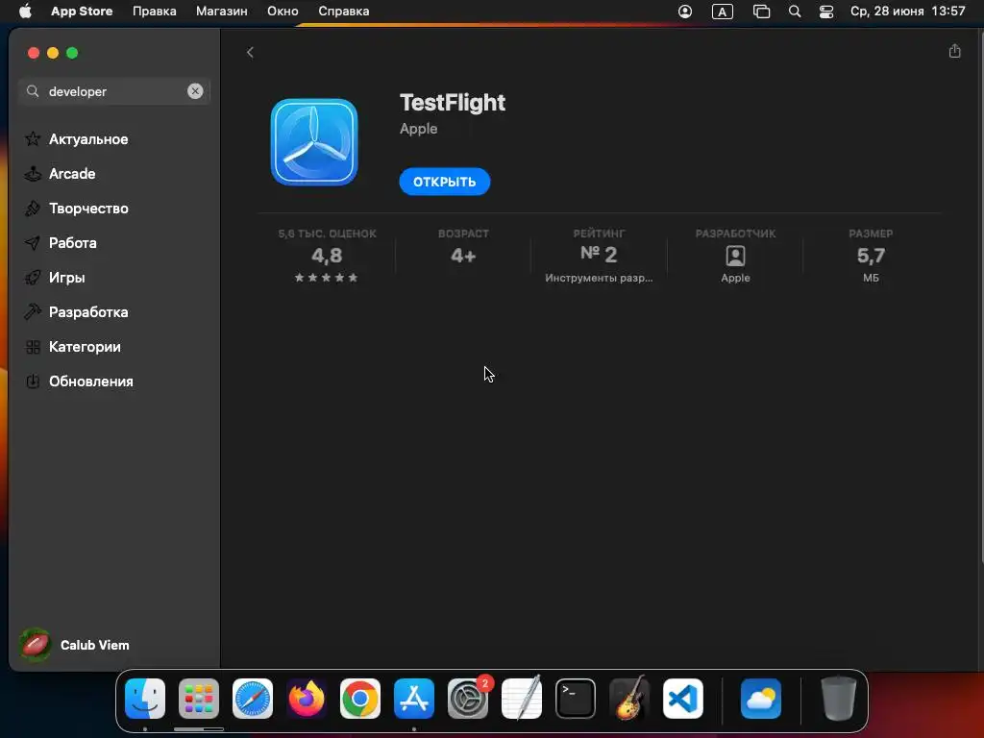Open the Apple menu
The image size is (984, 738).
25,12
